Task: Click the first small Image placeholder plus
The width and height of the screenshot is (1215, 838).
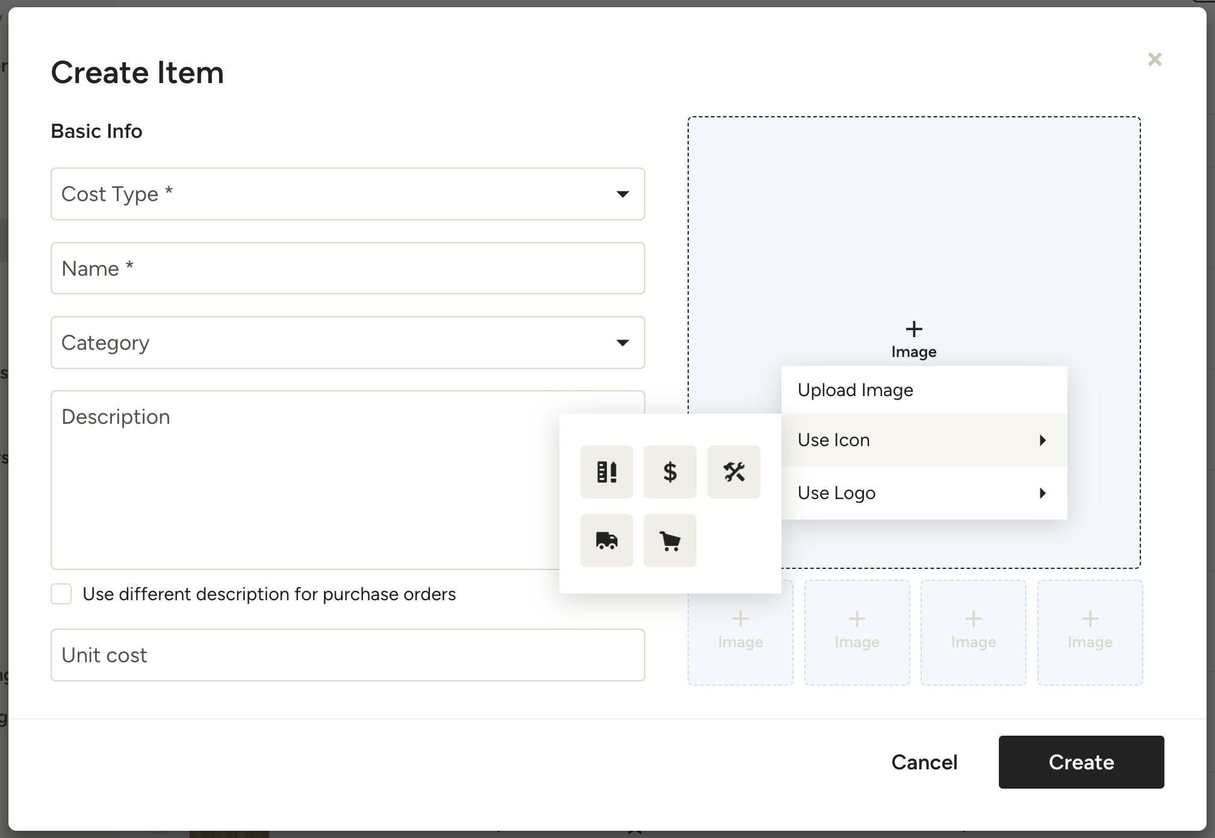Action: click(740, 619)
